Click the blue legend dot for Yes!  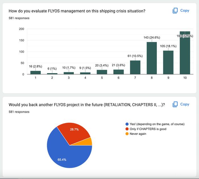pos(127,124)
